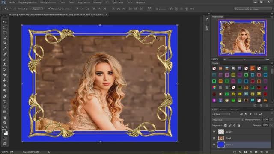The image size is (274, 154).
Task: Create a new layer group
Action: pos(256,152)
